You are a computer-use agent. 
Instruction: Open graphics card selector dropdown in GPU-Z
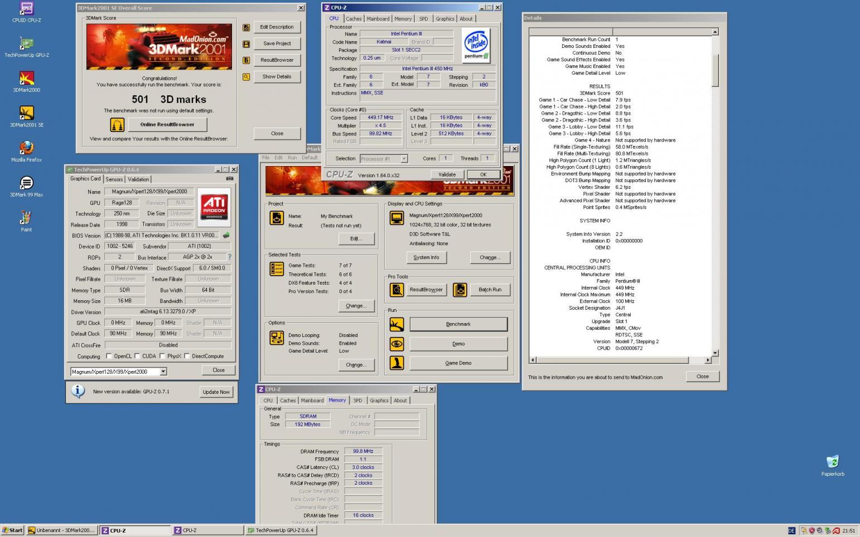coord(163,372)
